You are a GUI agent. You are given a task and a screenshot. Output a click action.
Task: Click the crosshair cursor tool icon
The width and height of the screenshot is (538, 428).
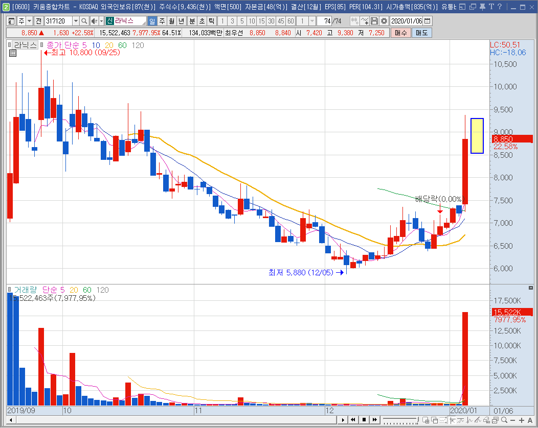(452, 420)
